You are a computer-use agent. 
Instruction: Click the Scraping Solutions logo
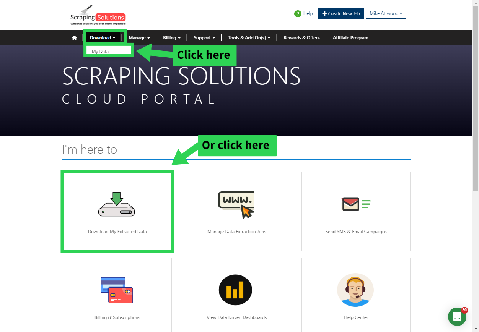tap(98, 15)
